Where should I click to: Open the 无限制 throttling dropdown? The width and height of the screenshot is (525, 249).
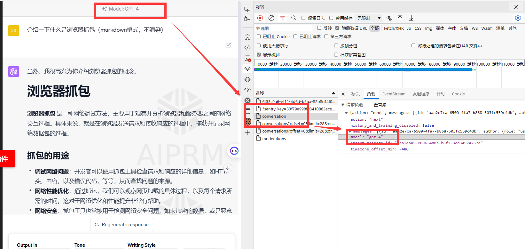(369, 18)
